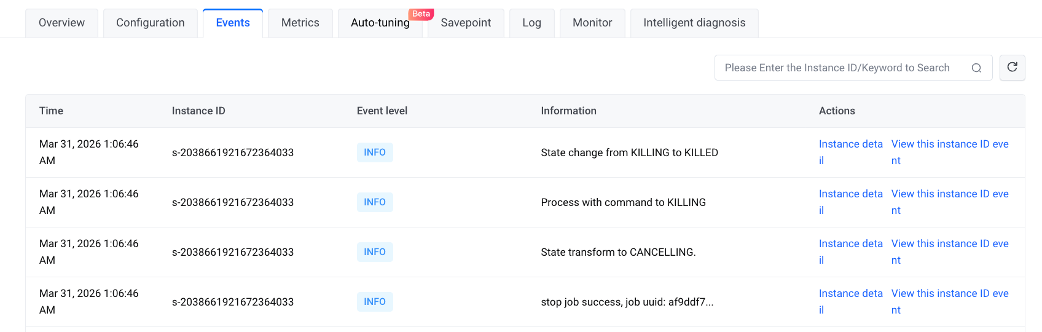View this instance ID event for KILLED row
1042x332 pixels.
click(x=950, y=152)
